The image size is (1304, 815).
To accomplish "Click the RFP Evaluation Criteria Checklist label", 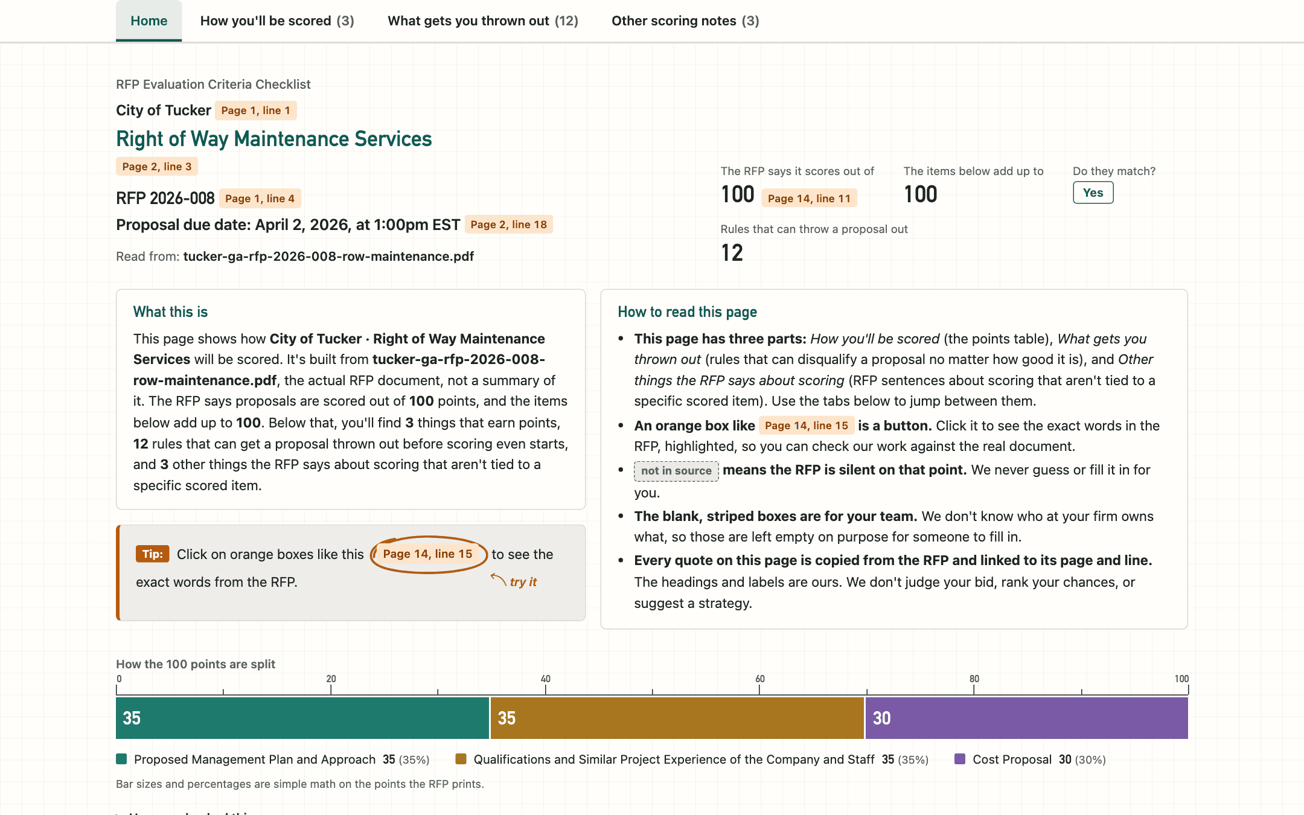I will coord(213,85).
